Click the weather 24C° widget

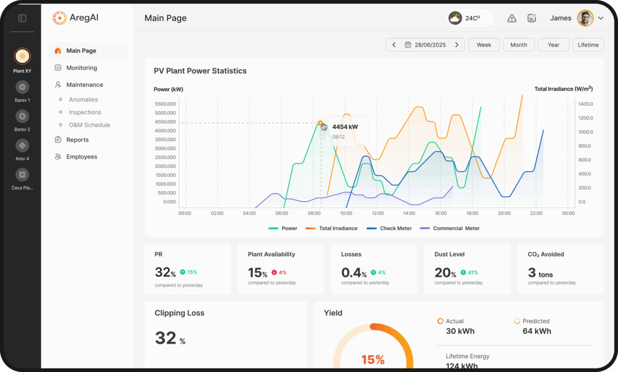coord(470,18)
